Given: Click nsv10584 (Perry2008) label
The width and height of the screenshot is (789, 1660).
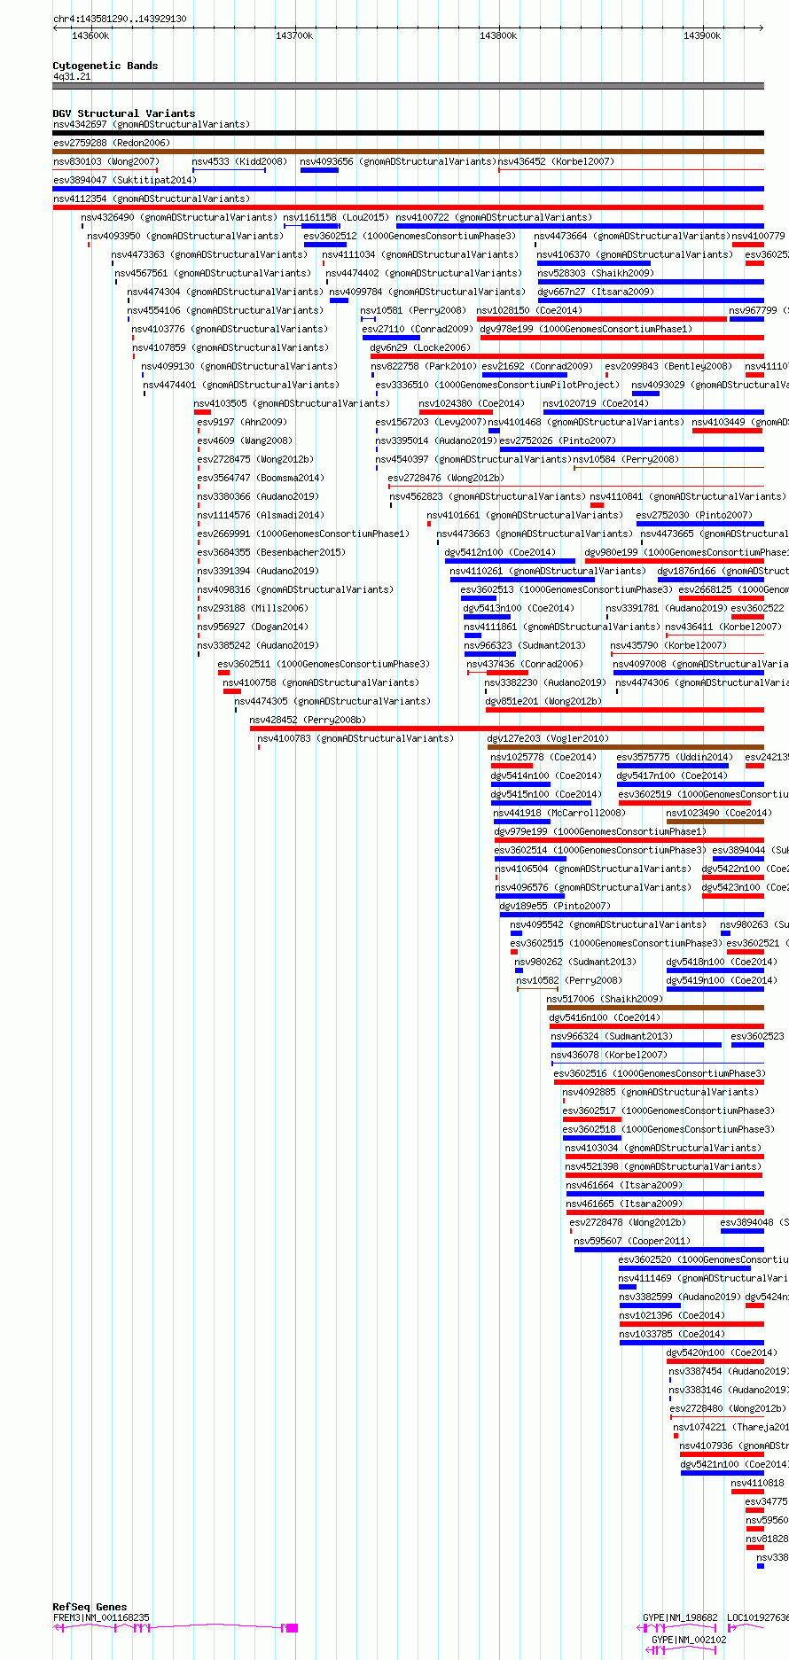Looking at the screenshot, I should (626, 459).
